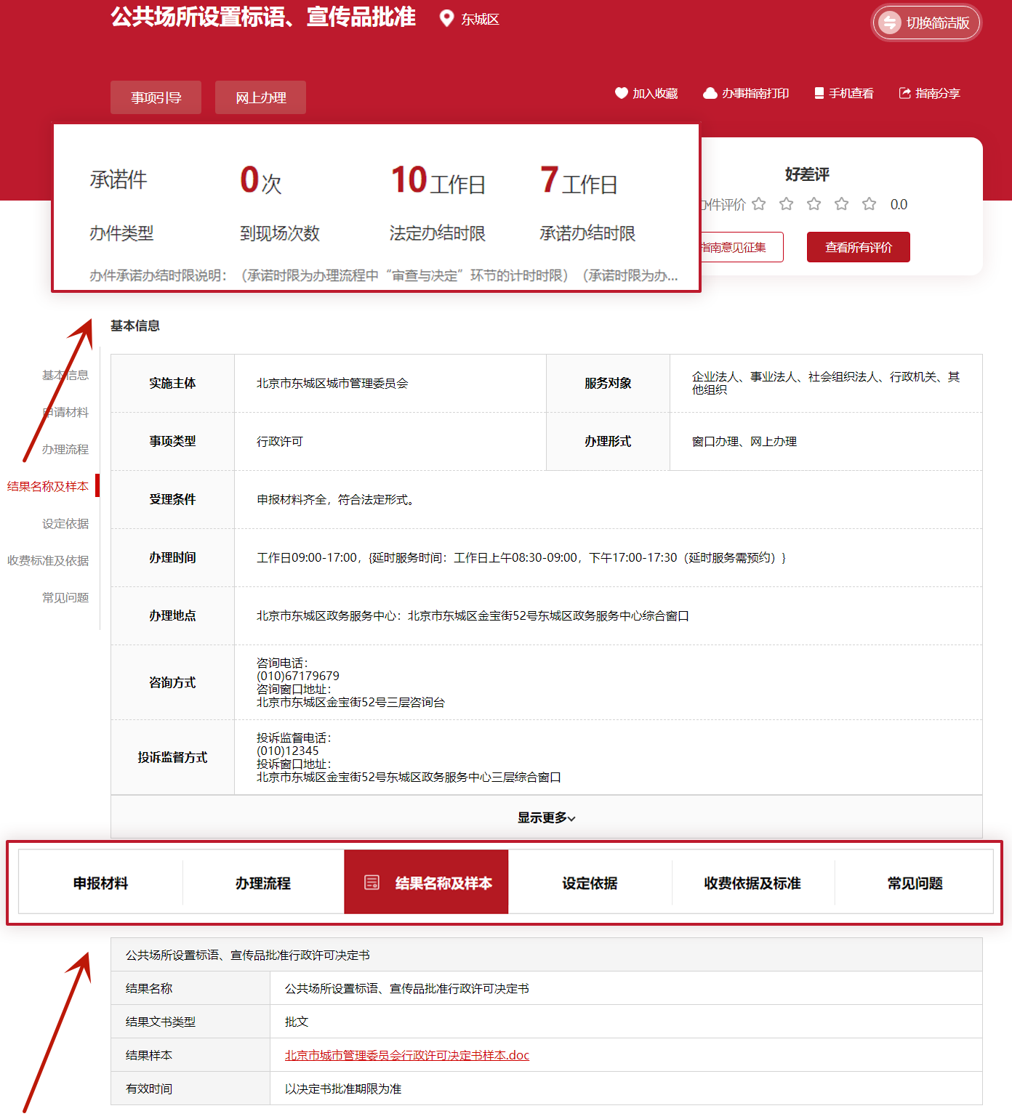The width and height of the screenshot is (1012, 1119).
Task: Switch to the 办理流程 tab
Action: point(263,883)
